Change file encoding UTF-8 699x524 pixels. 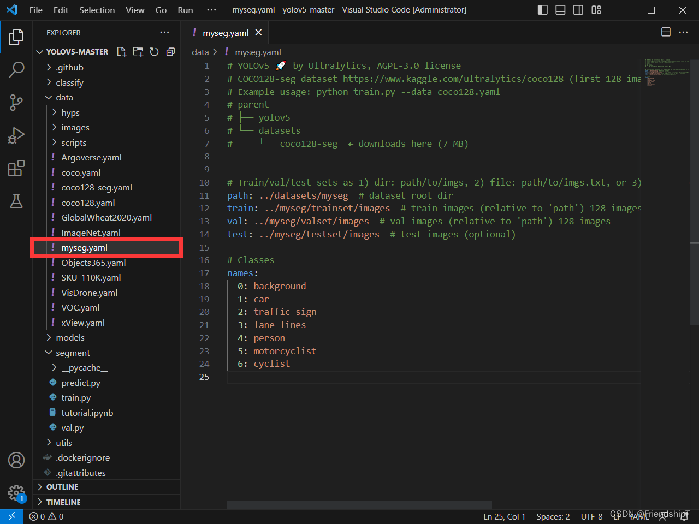591,516
